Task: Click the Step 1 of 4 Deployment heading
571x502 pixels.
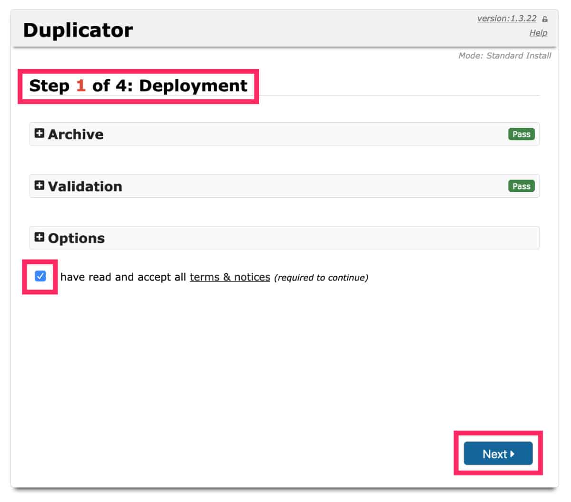Action: click(138, 86)
